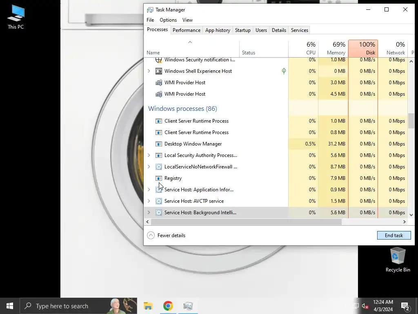418x314 pixels.
Task: Click the scroll down arrow
Action: [x=411, y=215]
